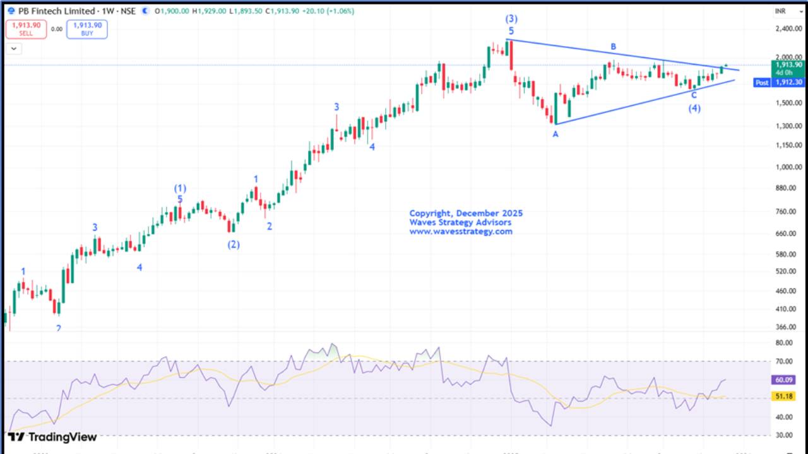Click the yellow RSI MA value 51.18 label
The width and height of the screenshot is (808, 454).
tap(783, 396)
